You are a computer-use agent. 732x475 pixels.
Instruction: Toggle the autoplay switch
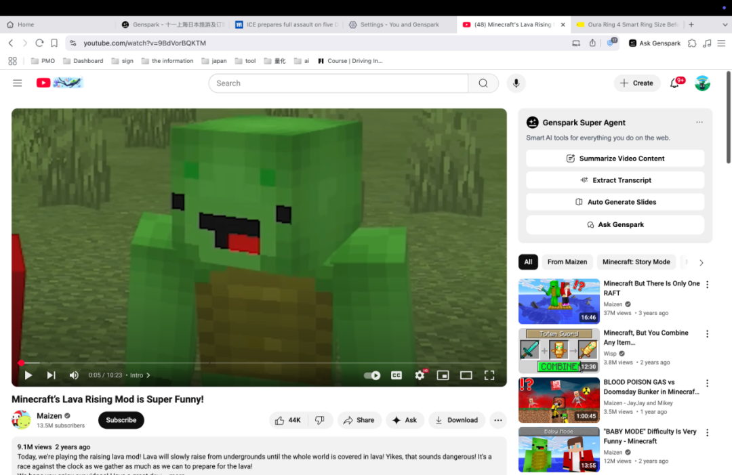coord(372,375)
